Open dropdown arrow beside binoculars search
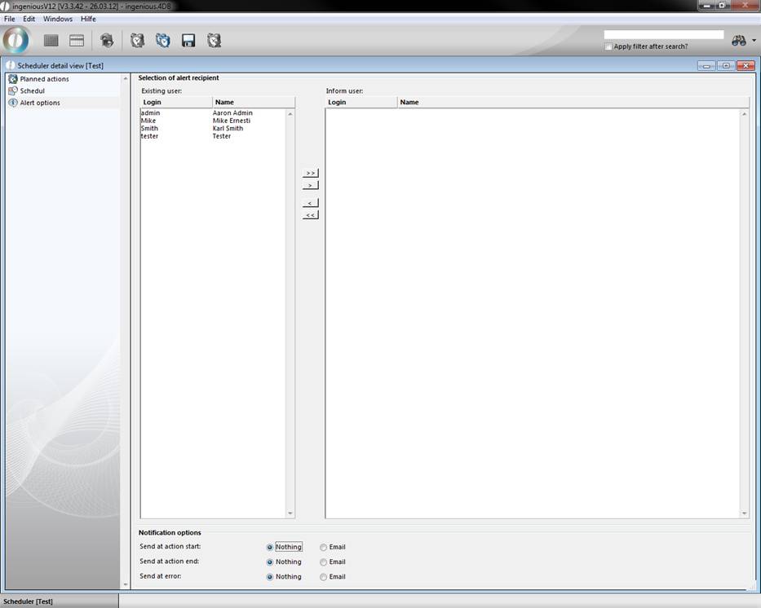The width and height of the screenshot is (761, 608). point(754,41)
